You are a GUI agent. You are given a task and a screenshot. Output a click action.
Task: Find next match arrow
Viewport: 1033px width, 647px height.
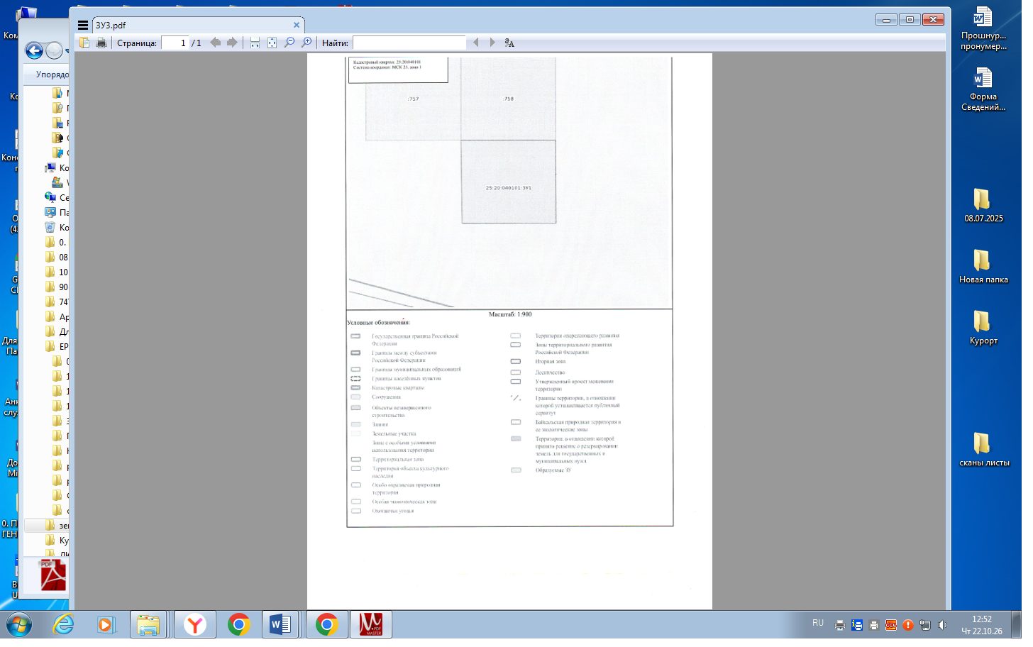pyautogui.click(x=492, y=43)
